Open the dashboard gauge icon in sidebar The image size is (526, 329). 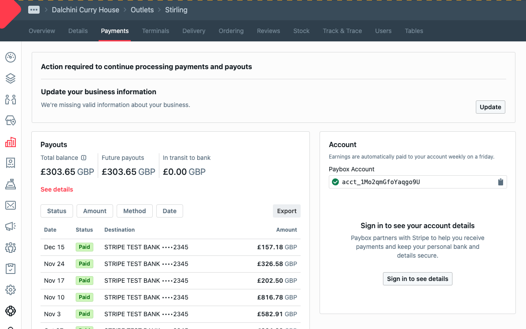(11, 57)
